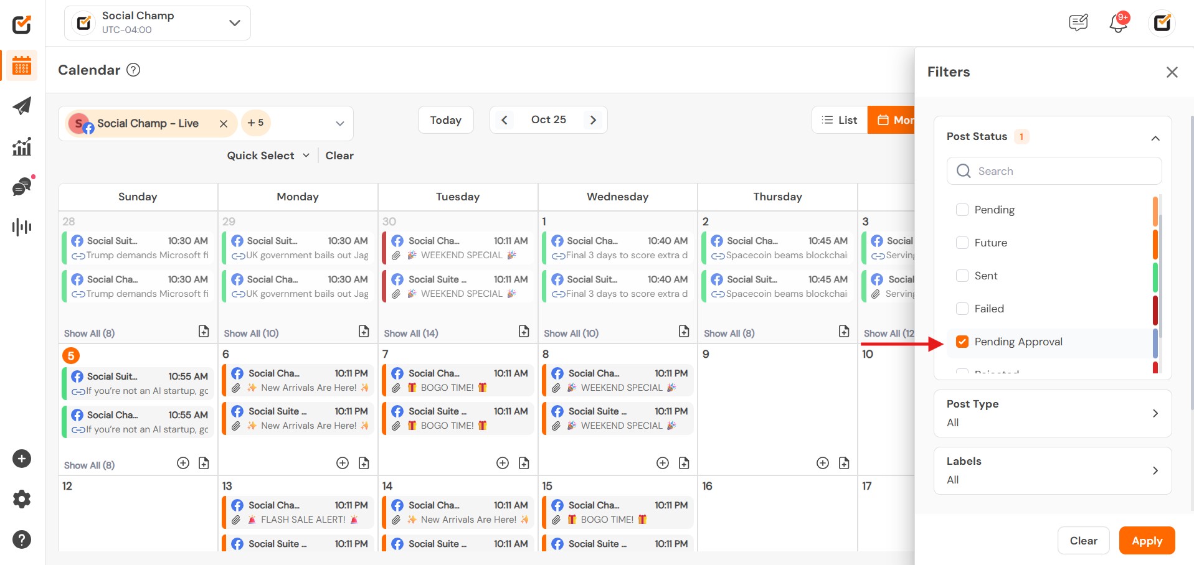Open the Quick Select dropdown
Viewport: 1194px width, 565px height.
tap(268, 156)
